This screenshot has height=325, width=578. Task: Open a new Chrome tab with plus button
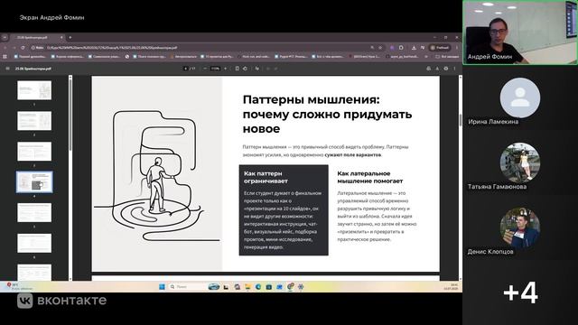[x=70, y=37]
